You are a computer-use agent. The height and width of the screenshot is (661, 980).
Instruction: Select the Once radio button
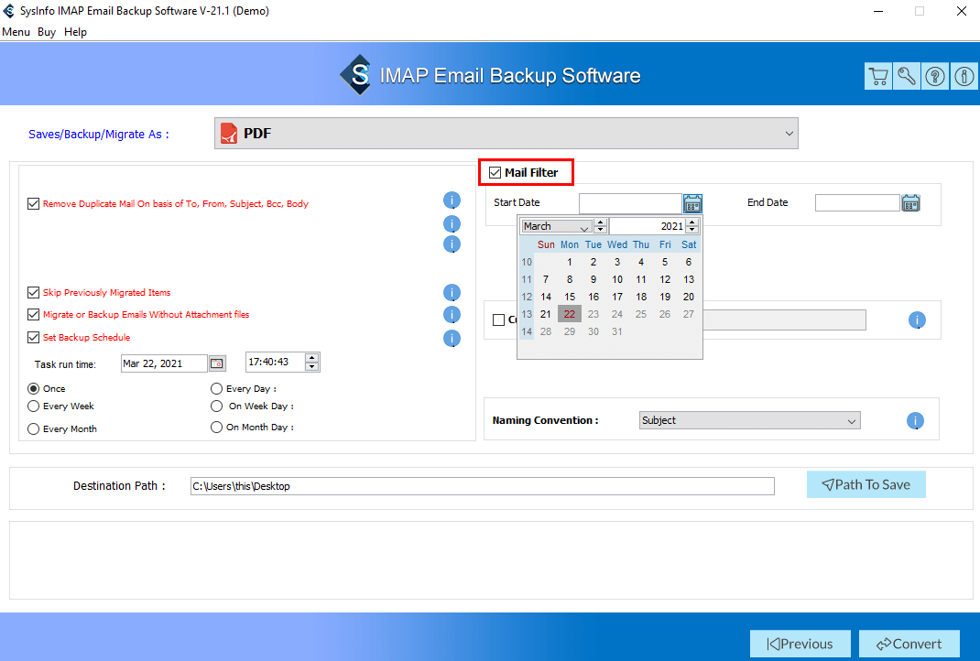pos(34,388)
